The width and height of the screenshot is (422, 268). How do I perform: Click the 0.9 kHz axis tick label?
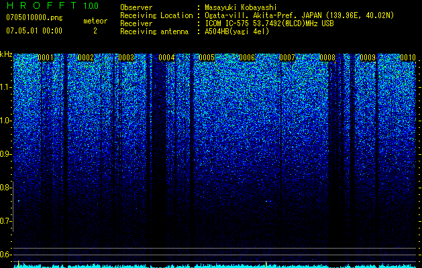(x=5, y=154)
